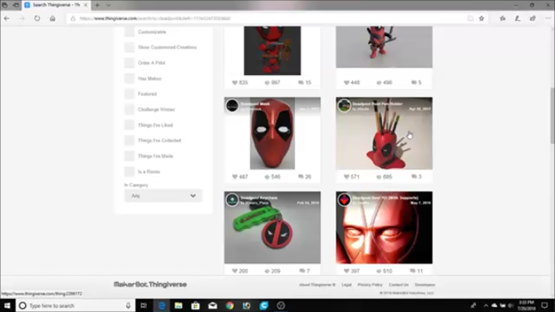Add page to favorites star icon

tap(481, 19)
